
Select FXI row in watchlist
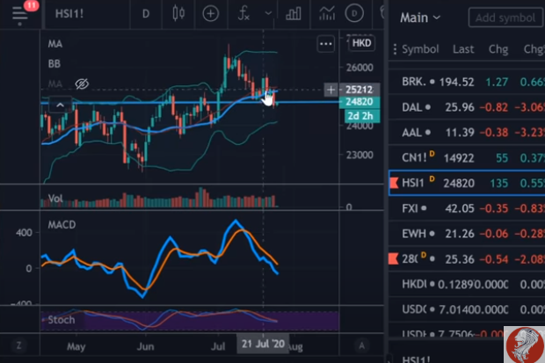point(467,208)
